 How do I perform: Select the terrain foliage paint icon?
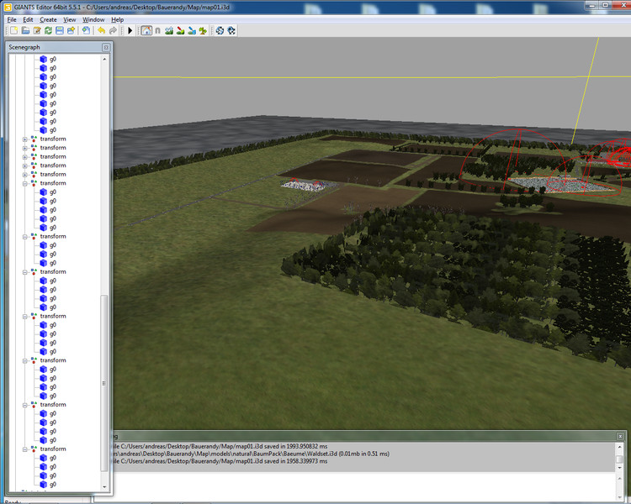point(203,30)
